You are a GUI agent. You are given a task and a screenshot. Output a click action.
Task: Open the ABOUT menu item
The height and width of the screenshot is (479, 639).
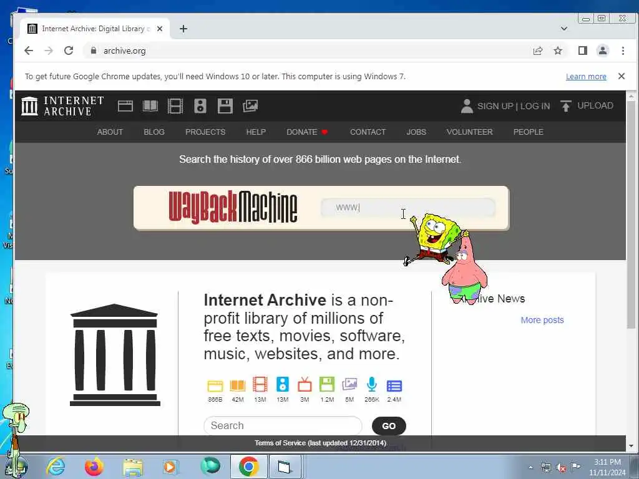tap(110, 132)
